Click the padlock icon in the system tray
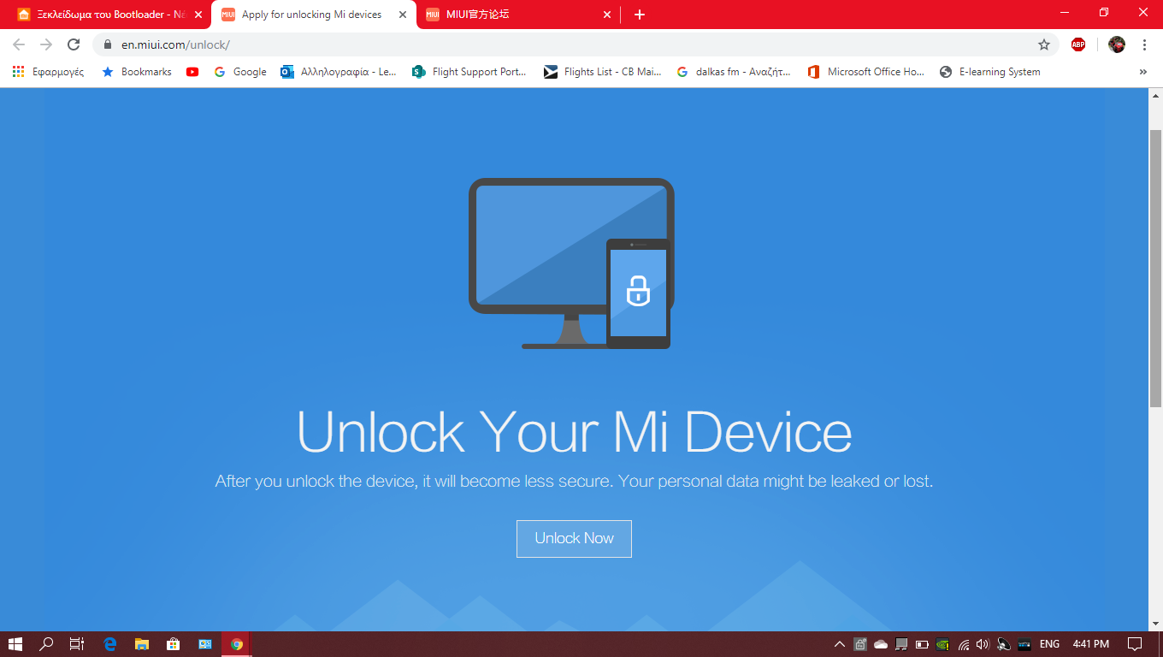 point(860,644)
